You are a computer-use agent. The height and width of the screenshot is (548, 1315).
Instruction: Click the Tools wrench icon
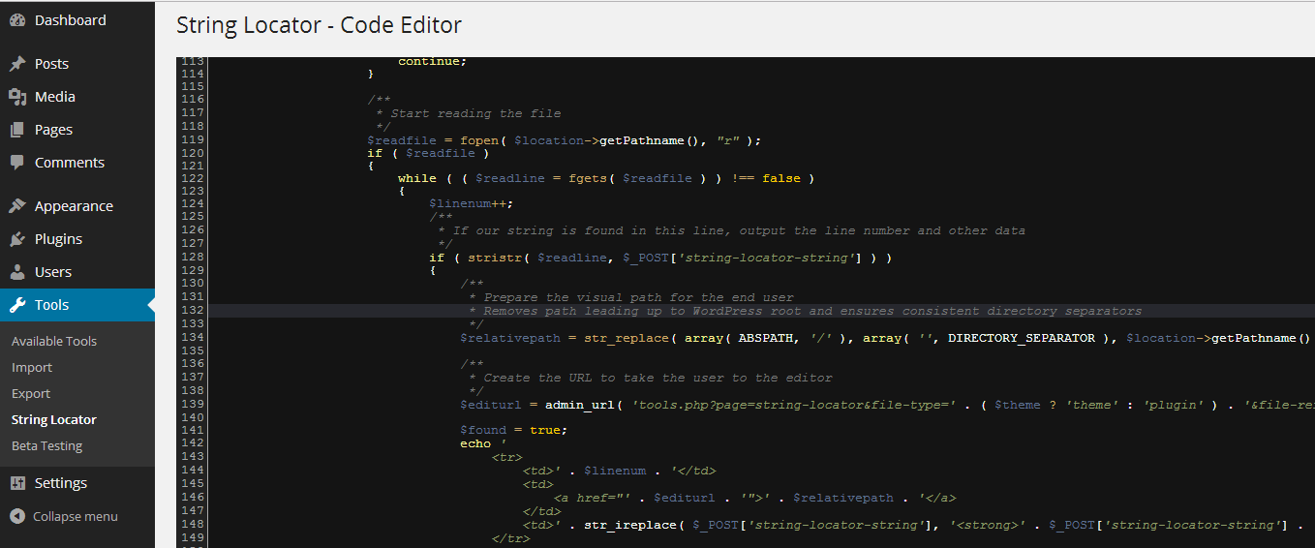pos(17,305)
